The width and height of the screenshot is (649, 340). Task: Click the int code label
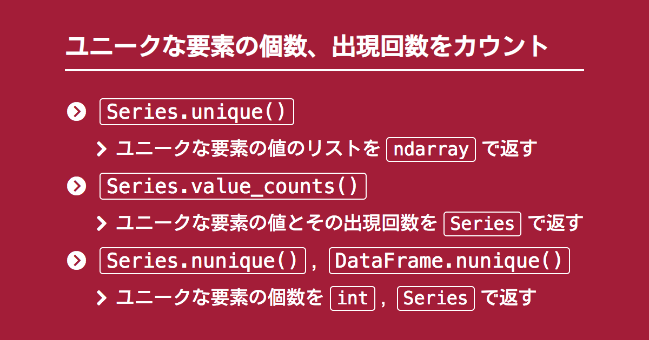[353, 298]
